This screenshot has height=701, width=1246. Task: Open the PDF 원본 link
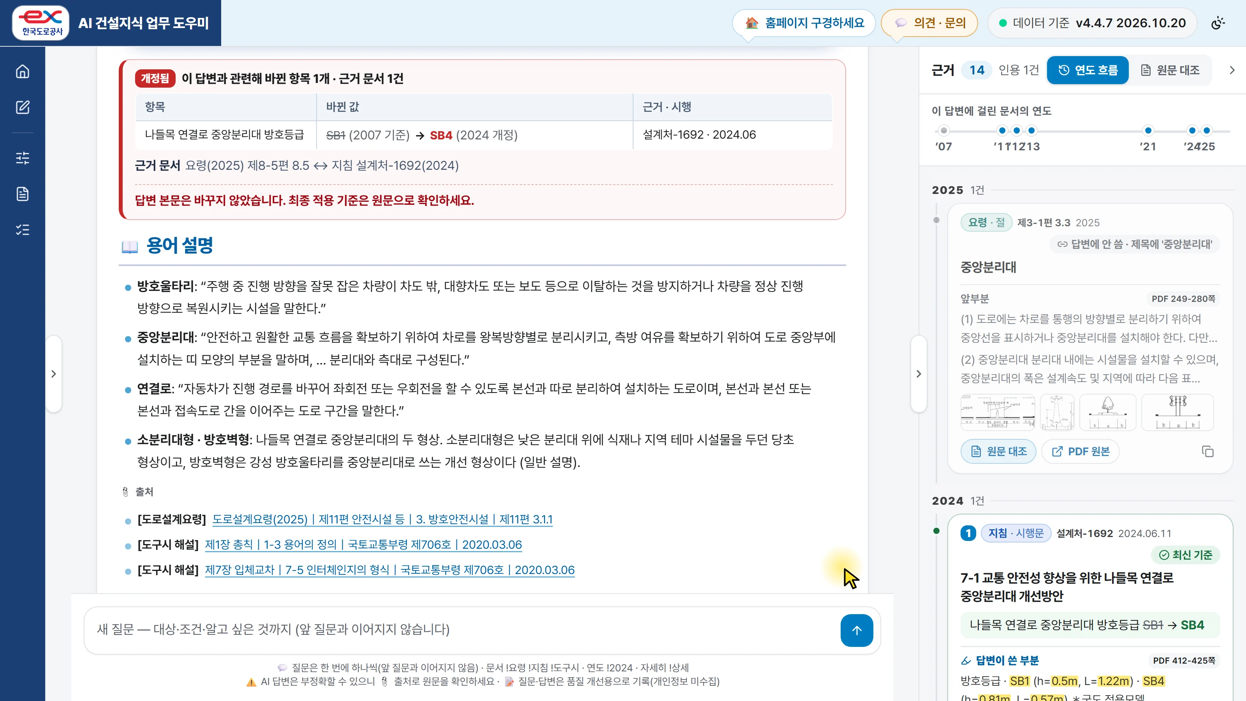1080,451
